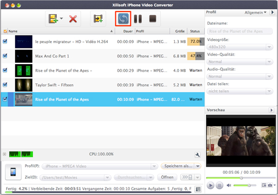Viewport: 278px width, 195px height.
Task: Click the Dateiname input field
Action: [x=240, y=31]
